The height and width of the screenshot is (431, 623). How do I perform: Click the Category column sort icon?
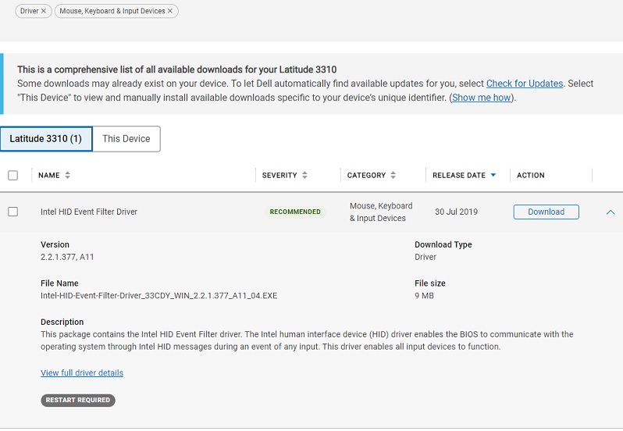[x=393, y=176]
